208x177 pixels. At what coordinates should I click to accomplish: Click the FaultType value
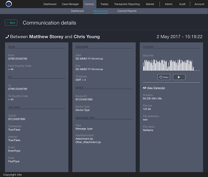14,161
